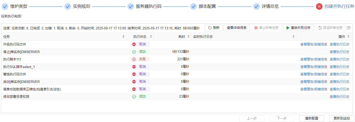
Task: Click the cancel icon in 升级执行码文件 row
Action: (134, 44)
